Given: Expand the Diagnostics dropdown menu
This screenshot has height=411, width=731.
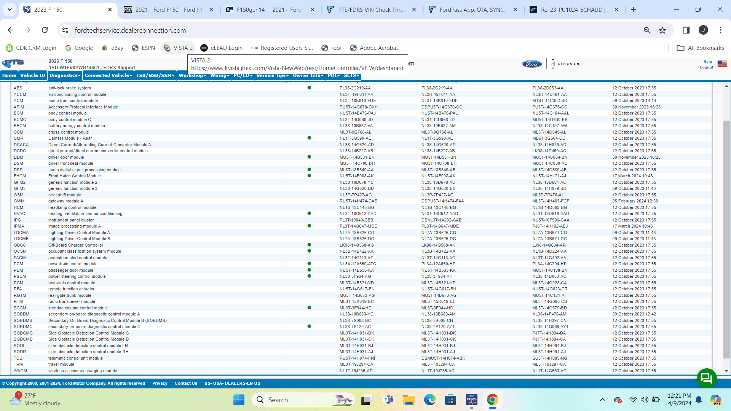Looking at the screenshot, I should (x=65, y=75).
